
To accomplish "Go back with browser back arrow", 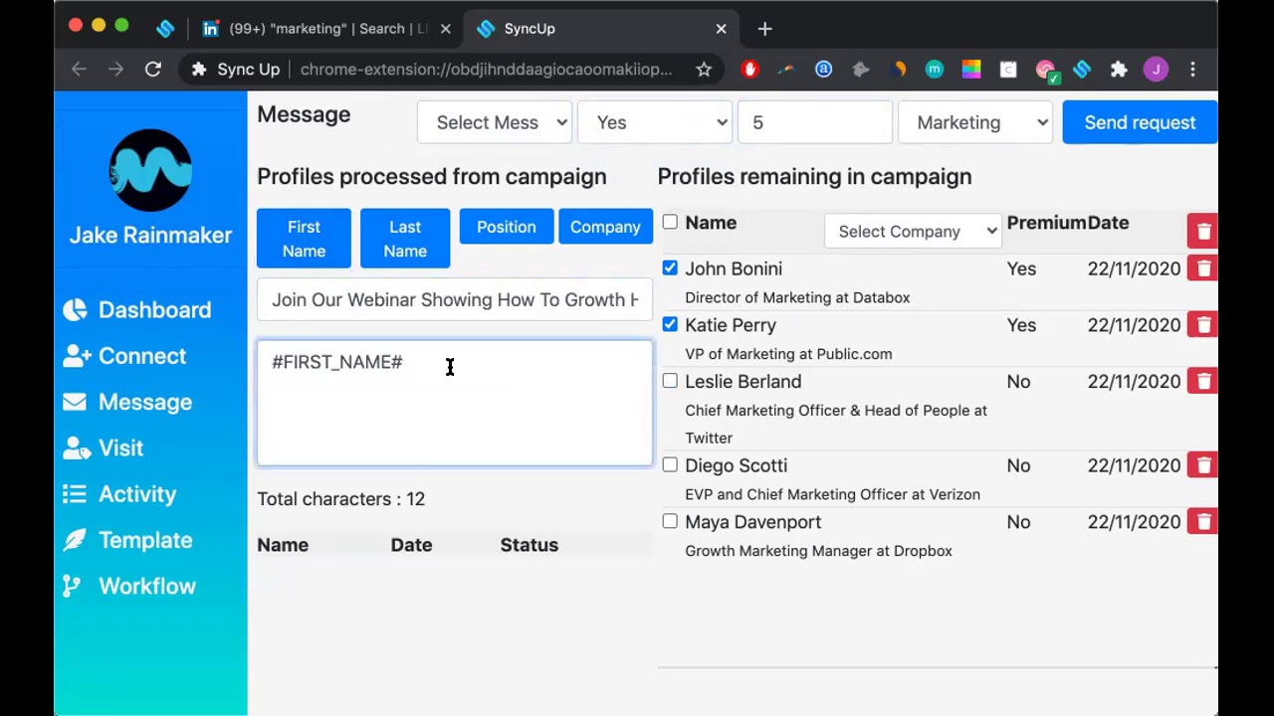I will pyautogui.click(x=79, y=69).
